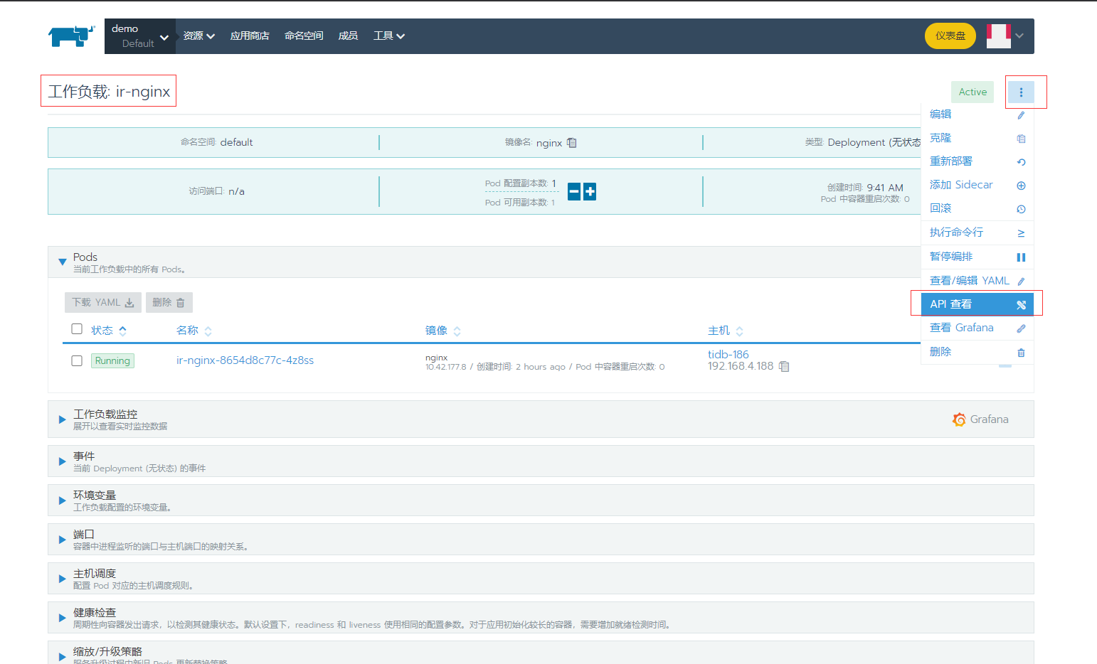Viewport: 1097px width, 664px height.
Task: Decrease Pod replicas with the minus button
Action: (x=574, y=191)
